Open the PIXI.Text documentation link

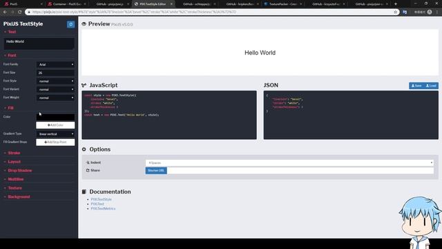(97, 204)
